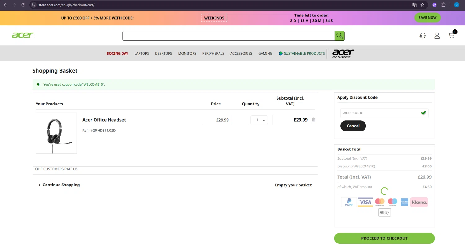465x245 pixels.
Task: Remove headset with the trash icon
Action: (x=313, y=119)
